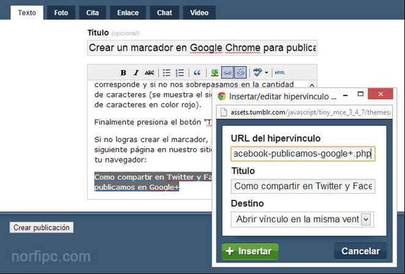Minimize the Insertar/editar hipervínculo window
This screenshot has width=405, height=274.
[346, 95]
